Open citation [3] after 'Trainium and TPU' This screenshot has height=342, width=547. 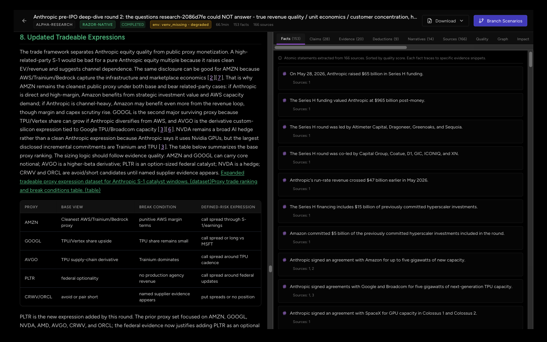pos(163,147)
